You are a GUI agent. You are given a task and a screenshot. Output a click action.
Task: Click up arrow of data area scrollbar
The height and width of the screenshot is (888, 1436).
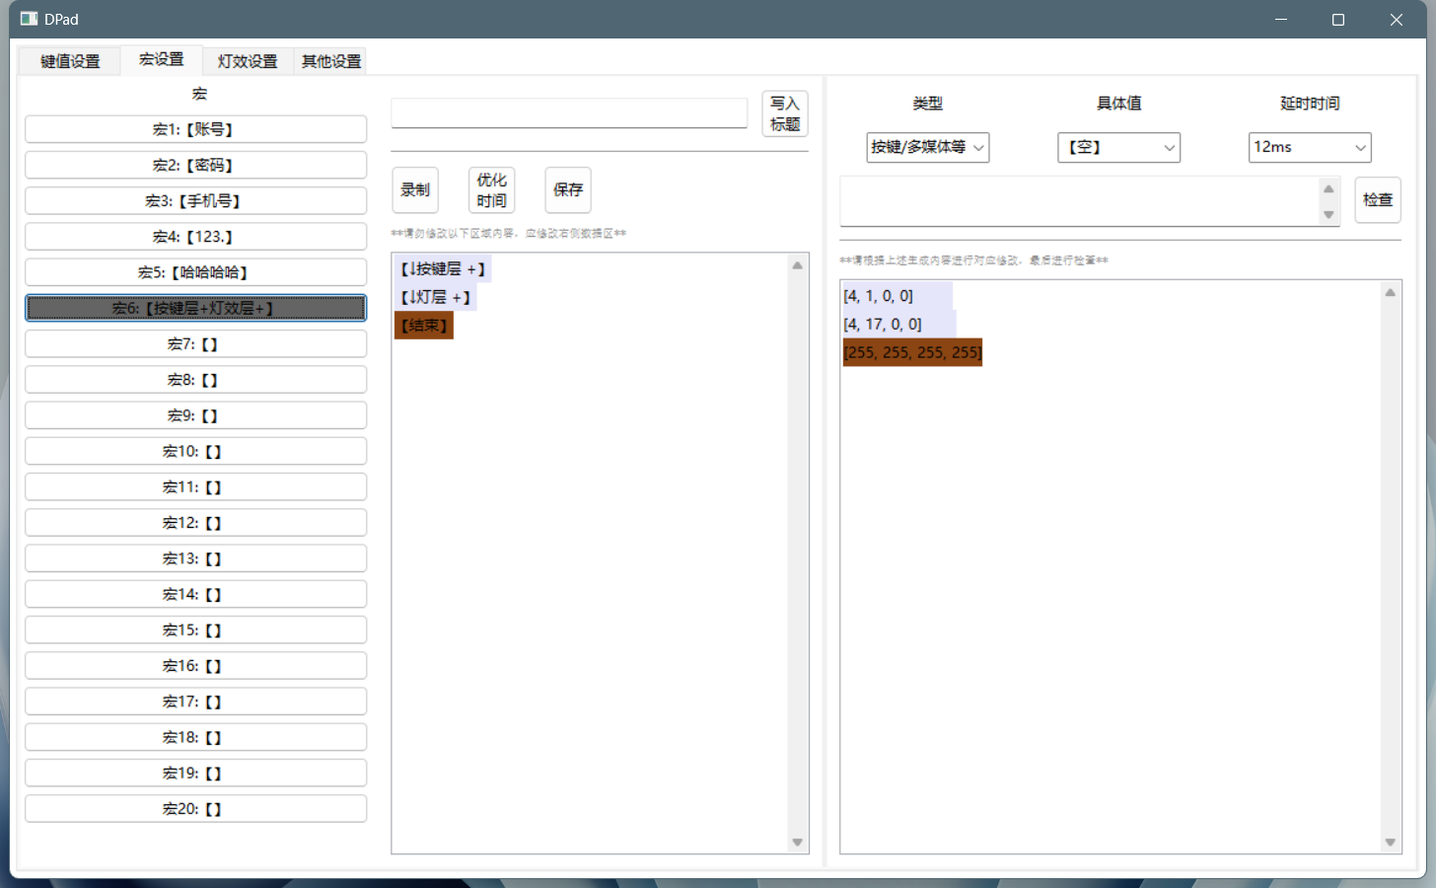point(1390,293)
